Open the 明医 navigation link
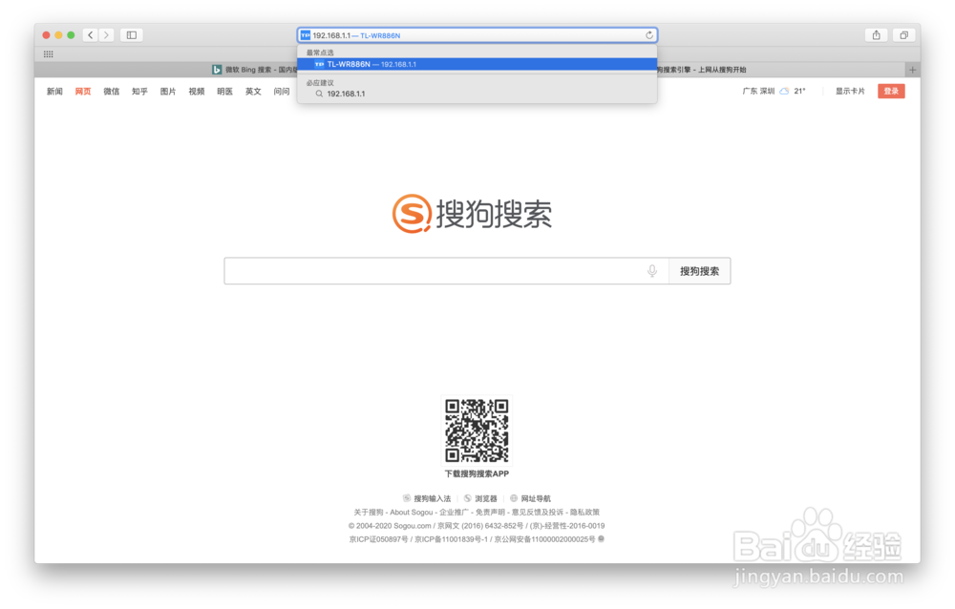The image size is (955, 609). (224, 92)
